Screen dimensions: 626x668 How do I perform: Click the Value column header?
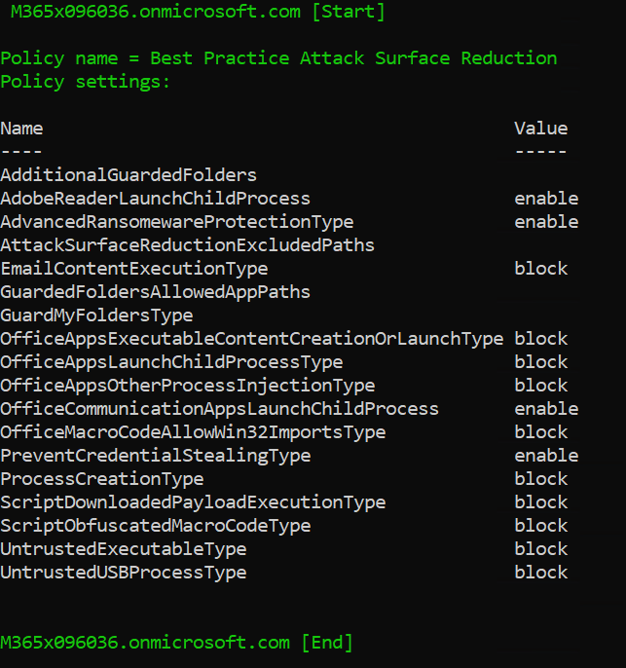540,129
